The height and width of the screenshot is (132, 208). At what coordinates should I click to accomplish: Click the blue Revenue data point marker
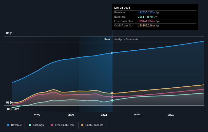pyautogui.click(x=112, y=53)
